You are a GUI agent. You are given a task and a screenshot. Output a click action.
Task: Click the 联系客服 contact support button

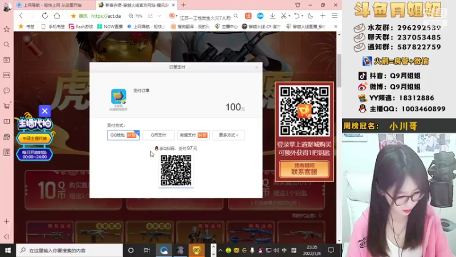tap(304, 169)
